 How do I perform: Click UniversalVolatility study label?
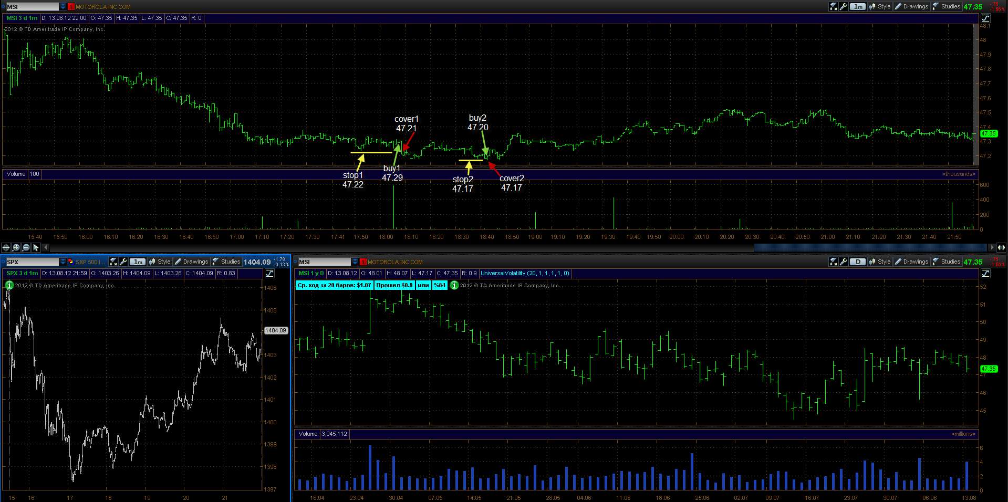tap(525, 273)
